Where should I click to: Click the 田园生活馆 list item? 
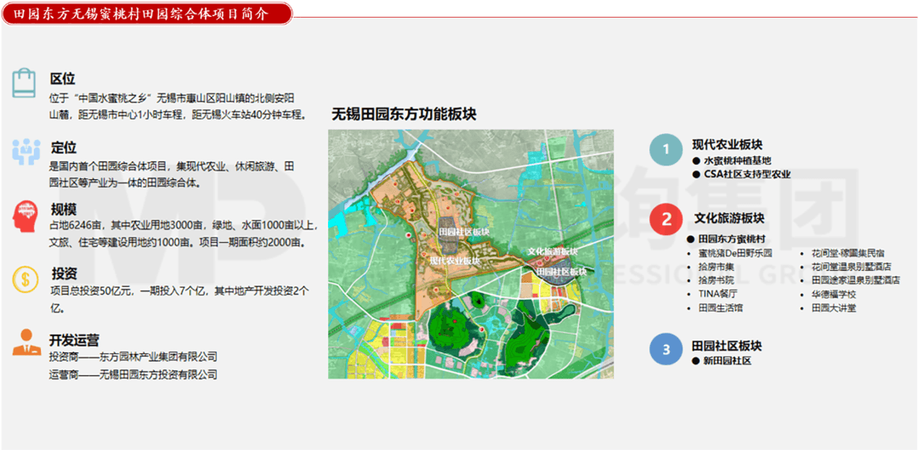click(x=721, y=308)
